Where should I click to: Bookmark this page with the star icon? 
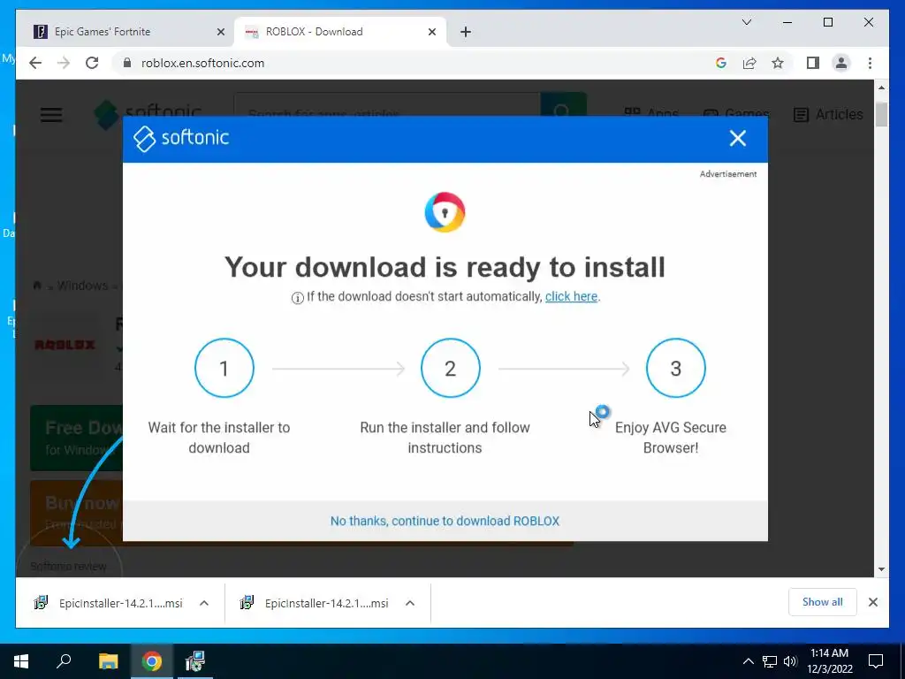pyautogui.click(x=778, y=63)
